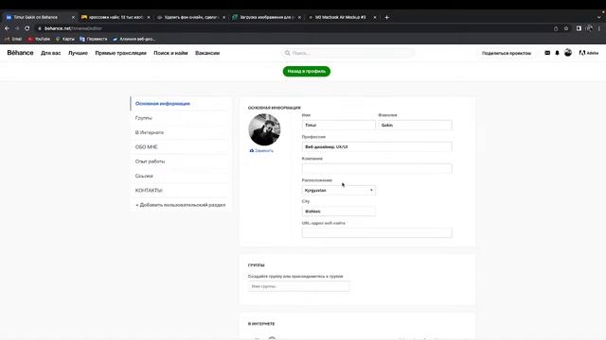Image resolution: width=606 pixels, height=340 pixels.
Task: Click the share page icon in address bar
Action: (x=556, y=28)
